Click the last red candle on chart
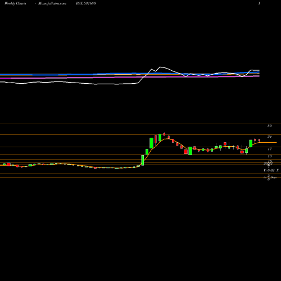 click(259, 140)
